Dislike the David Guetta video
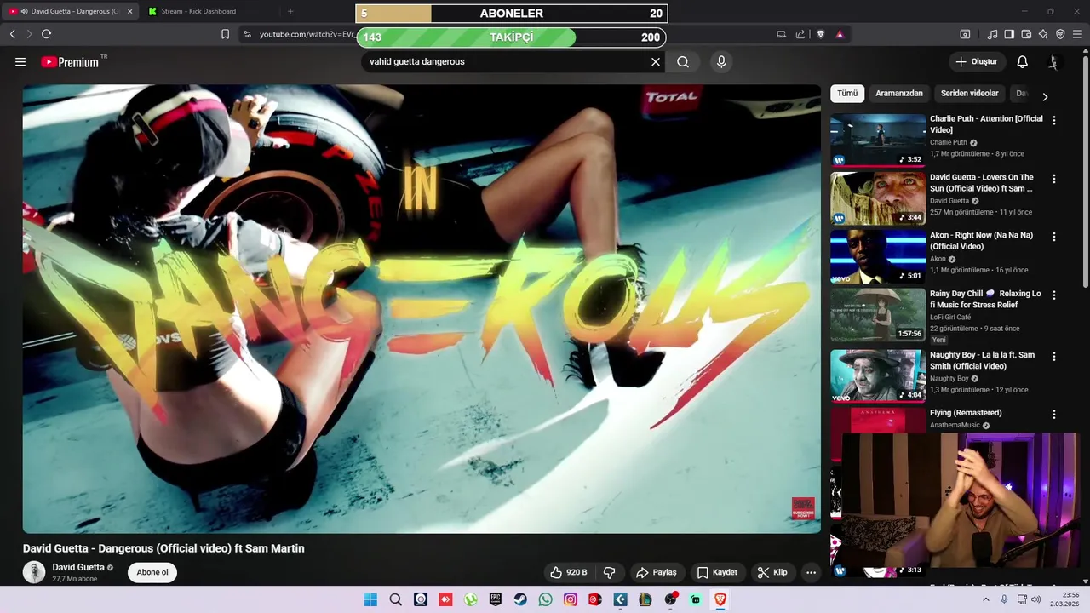The height and width of the screenshot is (613, 1090). pos(609,572)
